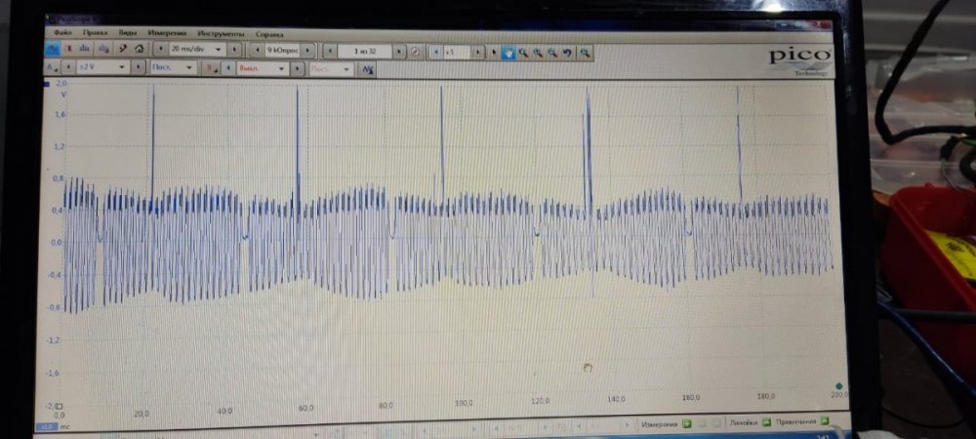The image size is (976, 439).
Task: Decrease channel B voltage range
Action: tap(227, 67)
